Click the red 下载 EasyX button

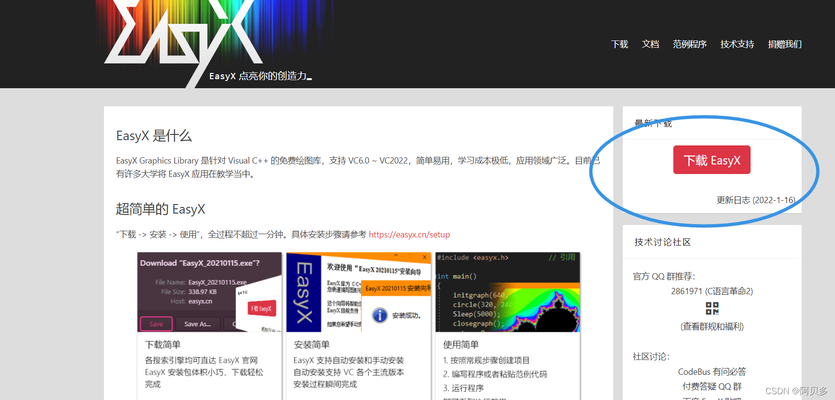click(x=712, y=160)
